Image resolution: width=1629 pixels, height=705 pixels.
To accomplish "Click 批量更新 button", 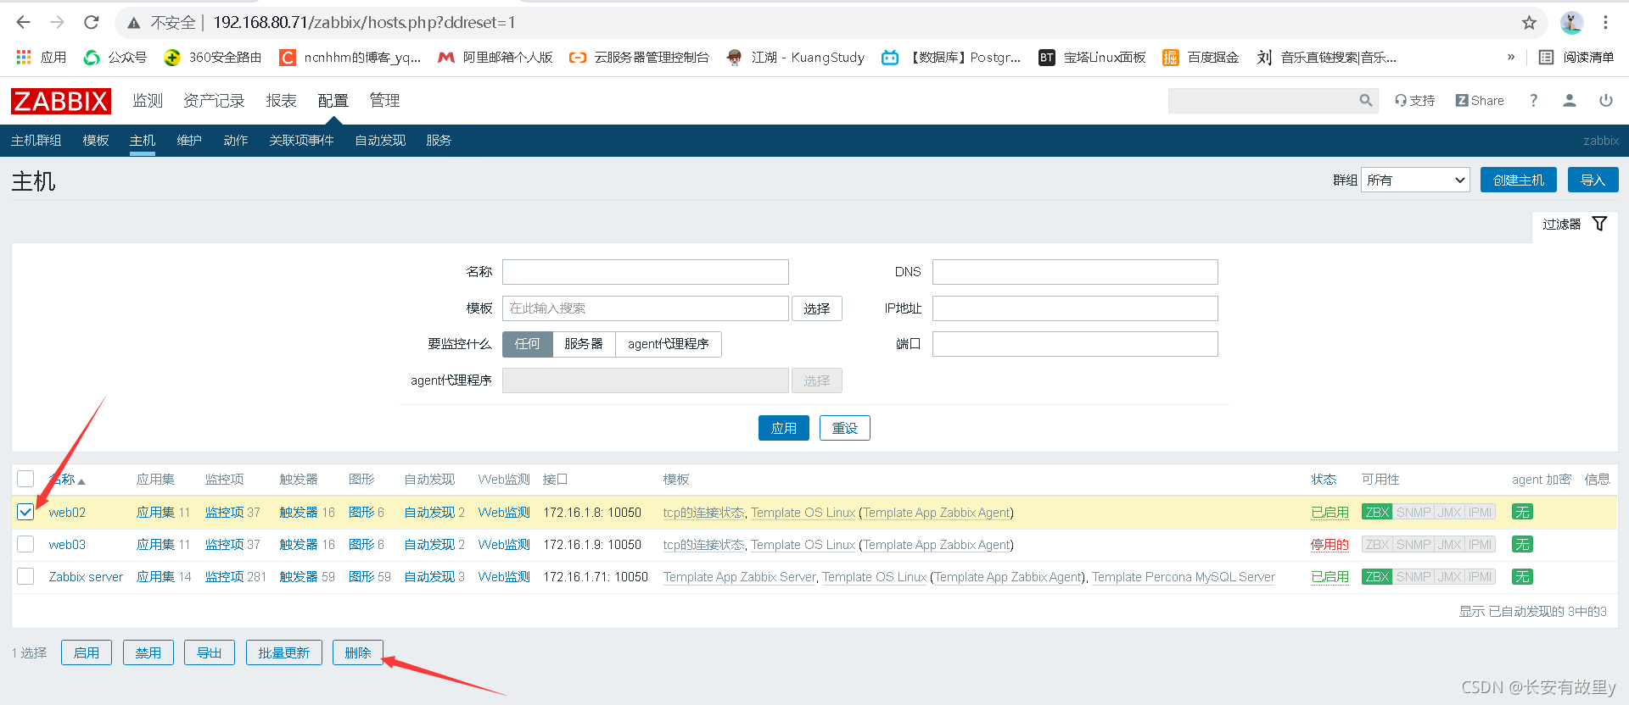I will pyautogui.click(x=284, y=652).
